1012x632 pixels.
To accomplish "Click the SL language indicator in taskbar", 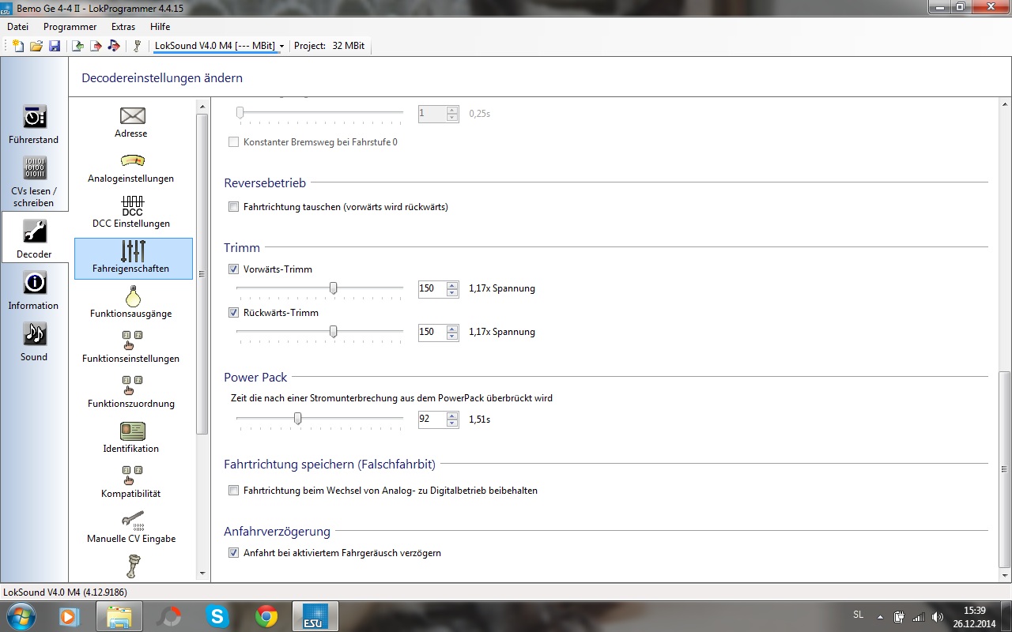I will [x=859, y=615].
